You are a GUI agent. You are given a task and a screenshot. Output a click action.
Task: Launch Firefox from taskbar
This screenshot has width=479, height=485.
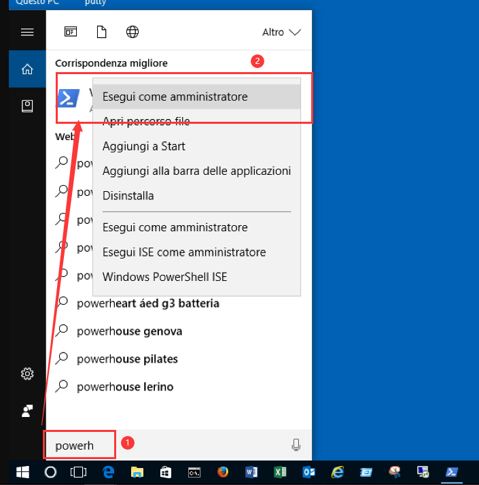pyautogui.click(x=222, y=472)
